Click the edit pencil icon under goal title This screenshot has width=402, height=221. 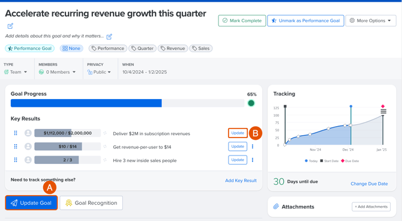10,26
